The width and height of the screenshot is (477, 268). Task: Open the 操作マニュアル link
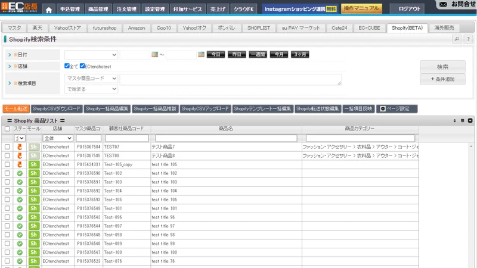361,8
